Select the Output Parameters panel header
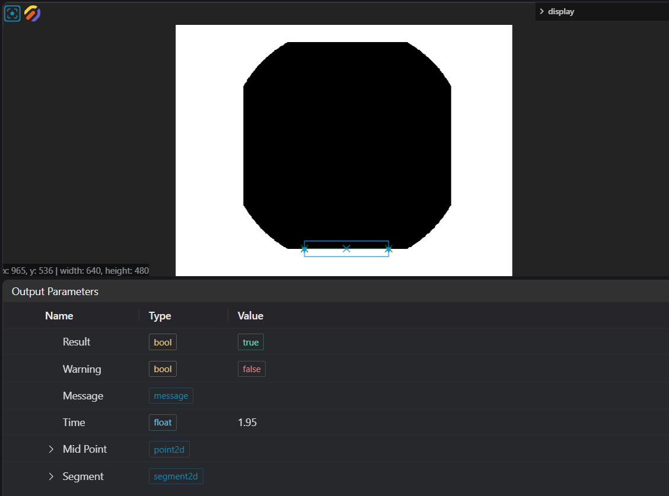Screen dimensions: 669x496 (55, 292)
